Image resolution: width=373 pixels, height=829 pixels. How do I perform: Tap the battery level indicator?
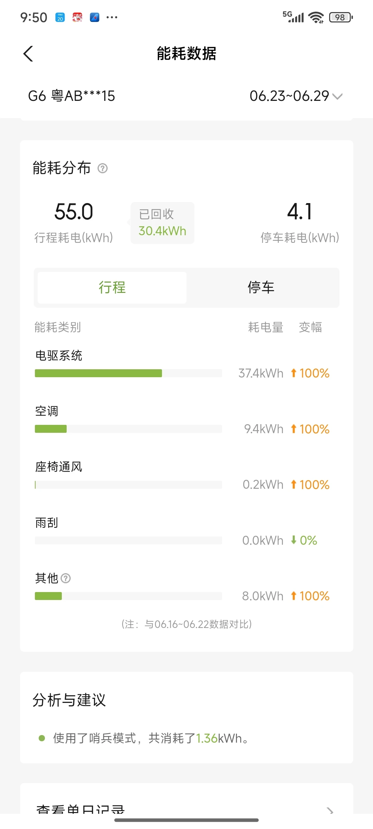coord(341,17)
